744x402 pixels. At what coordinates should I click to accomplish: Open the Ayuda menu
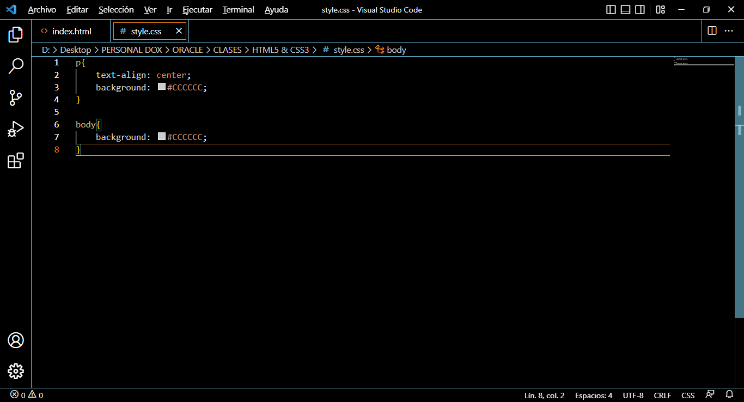click(x=277, y=10)
